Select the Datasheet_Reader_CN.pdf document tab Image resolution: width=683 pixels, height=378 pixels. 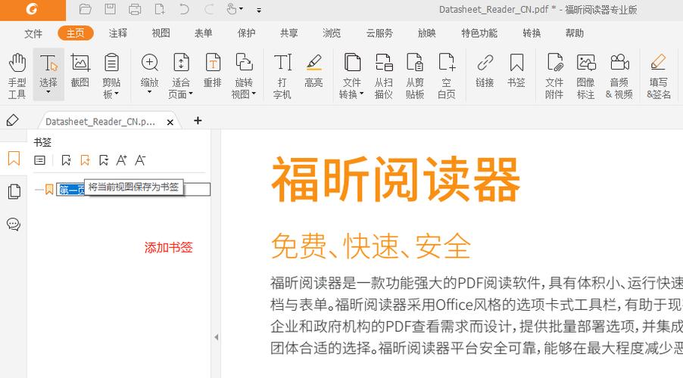pyautogui.click(x=100, y=122)
